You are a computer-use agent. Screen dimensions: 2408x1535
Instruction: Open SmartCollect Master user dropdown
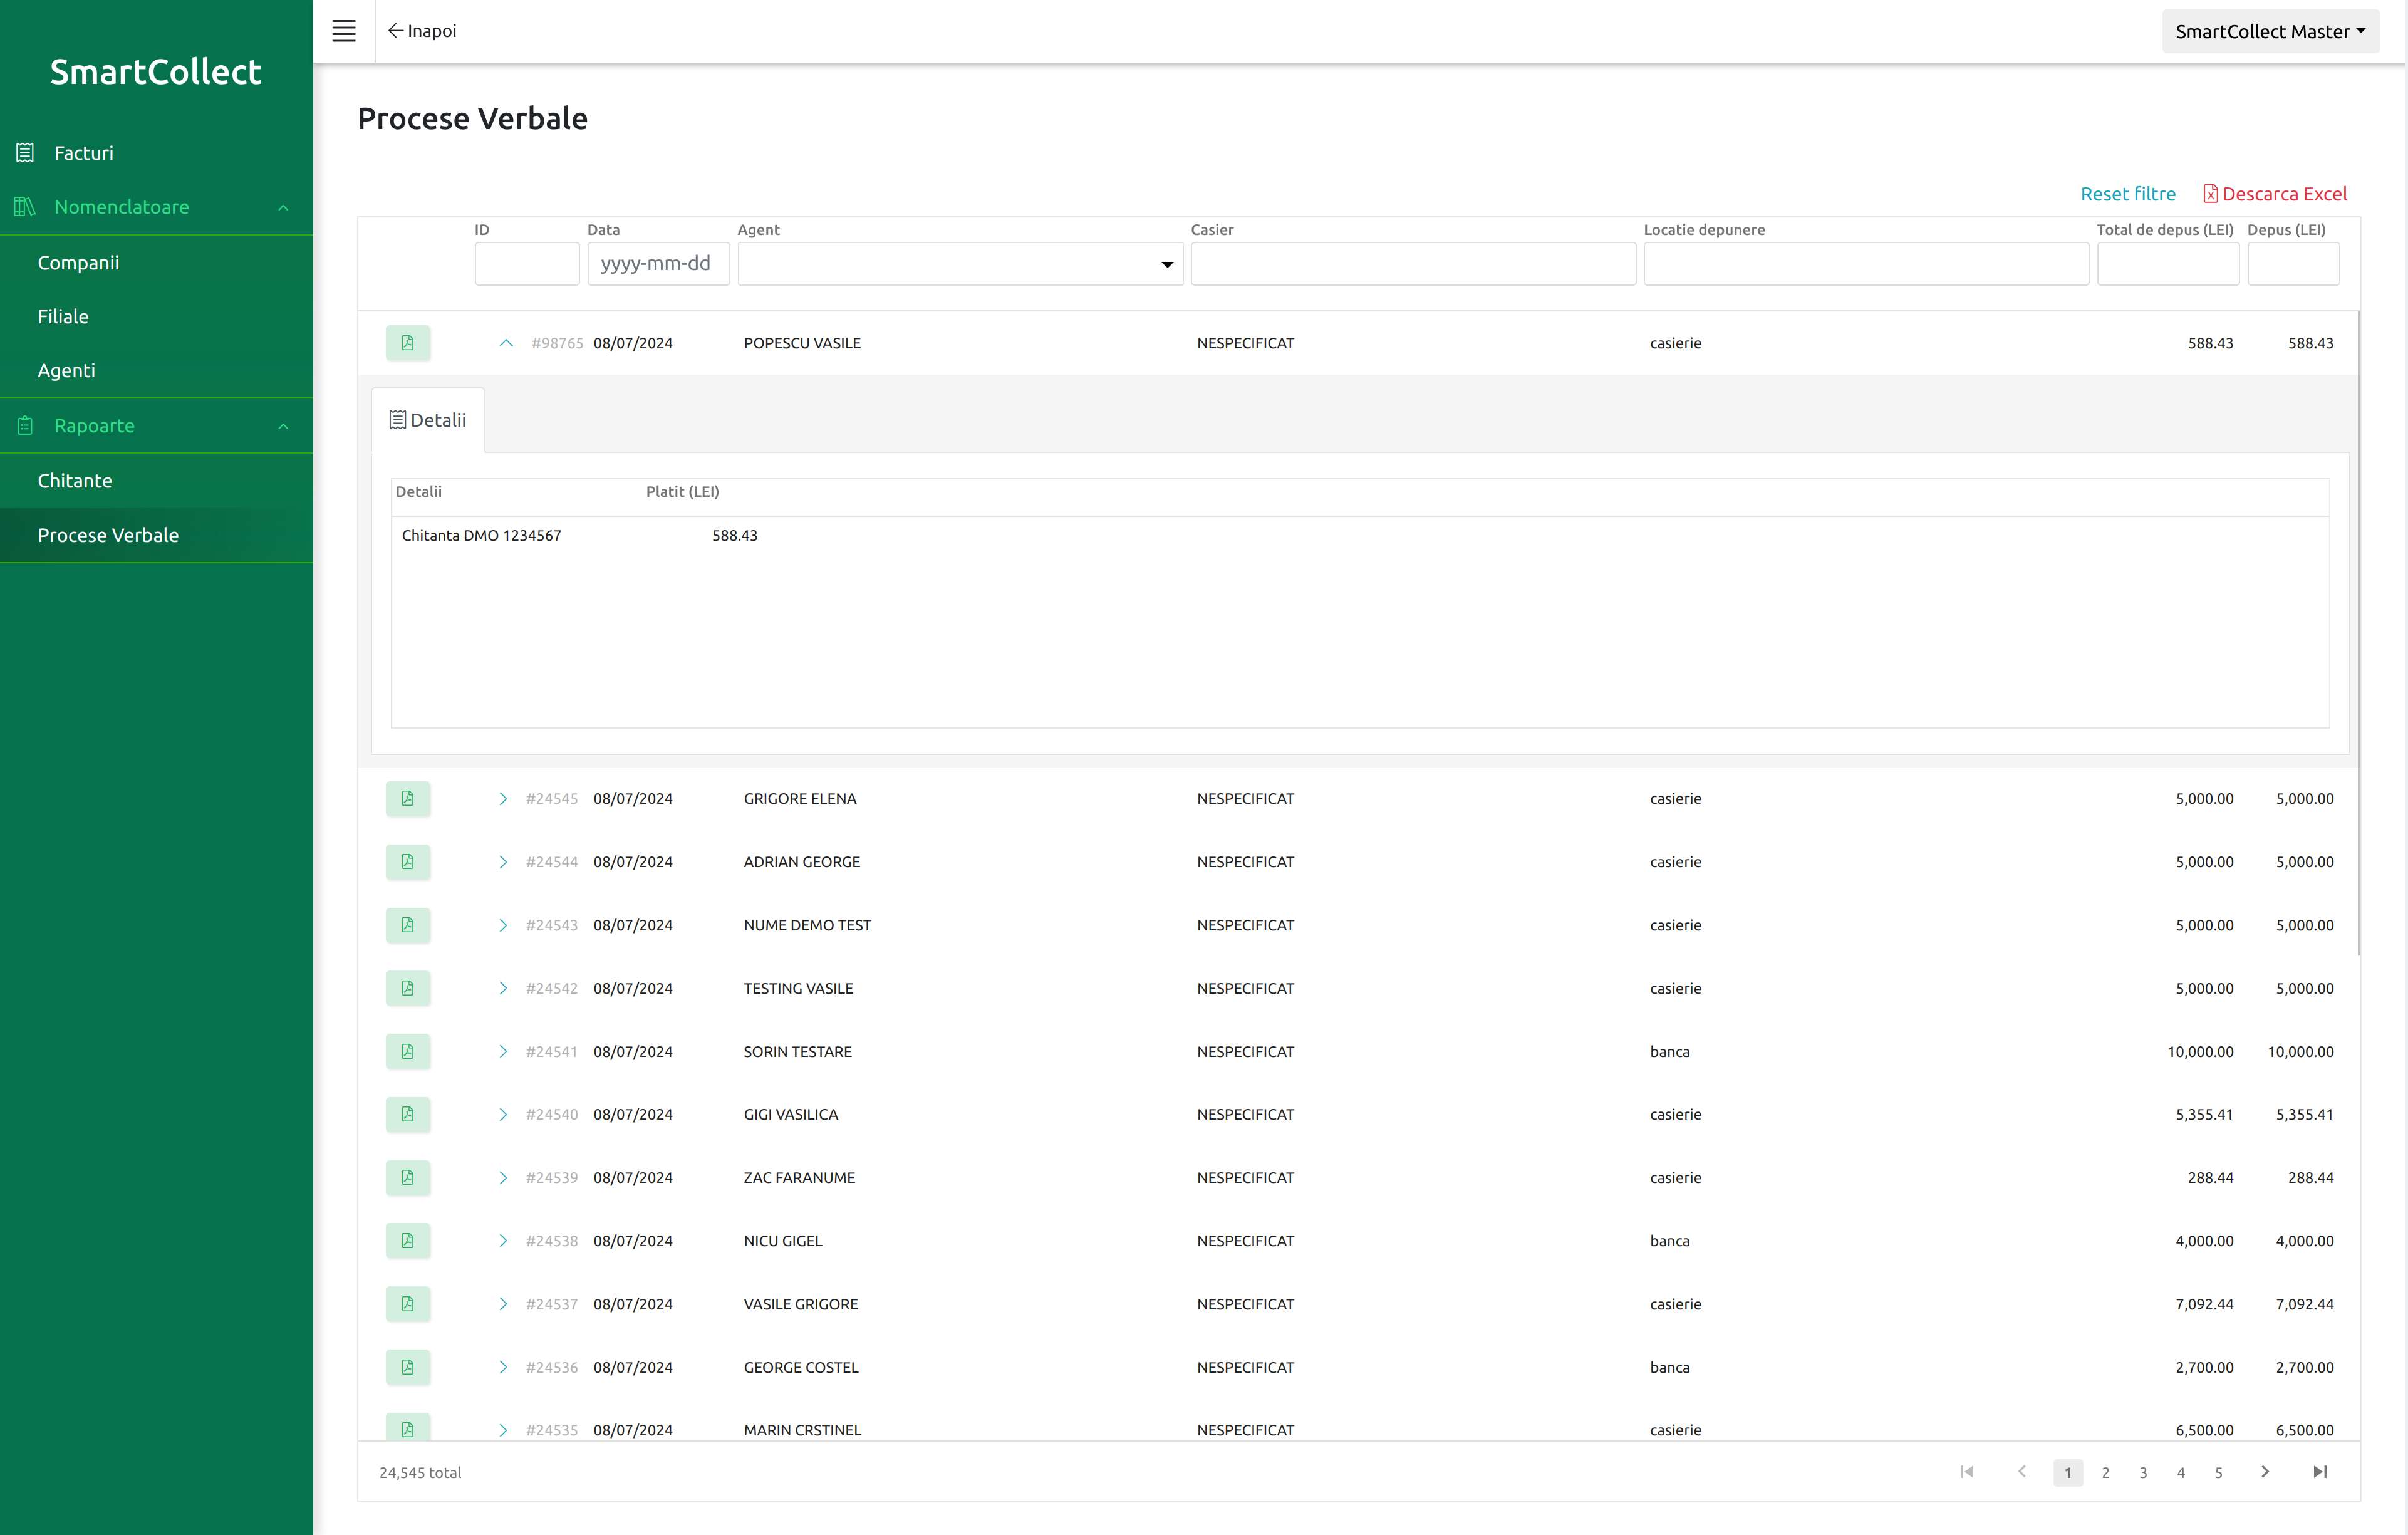click(x=2270, y=31)
